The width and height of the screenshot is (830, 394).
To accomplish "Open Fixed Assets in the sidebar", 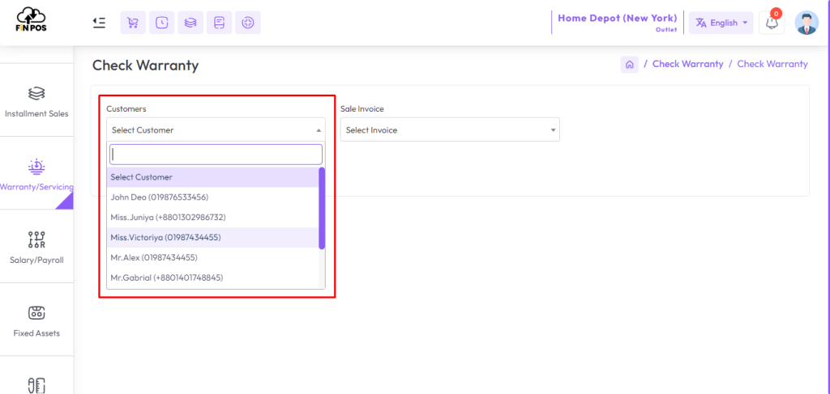I will pyautogui.click(x=36, y=320).
